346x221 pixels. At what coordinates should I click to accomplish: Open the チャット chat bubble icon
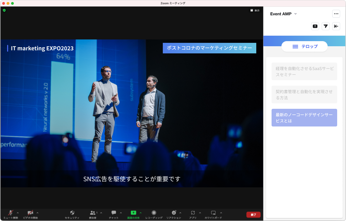114,213
